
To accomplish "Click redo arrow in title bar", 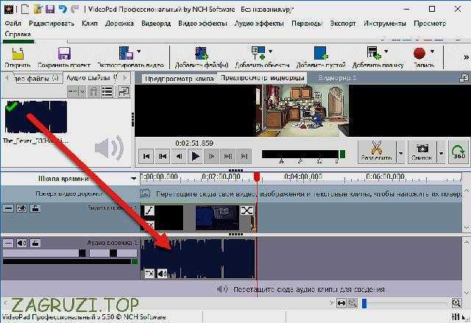I will click(75, 9).
